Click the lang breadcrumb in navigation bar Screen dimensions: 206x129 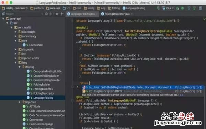[101, 8]
